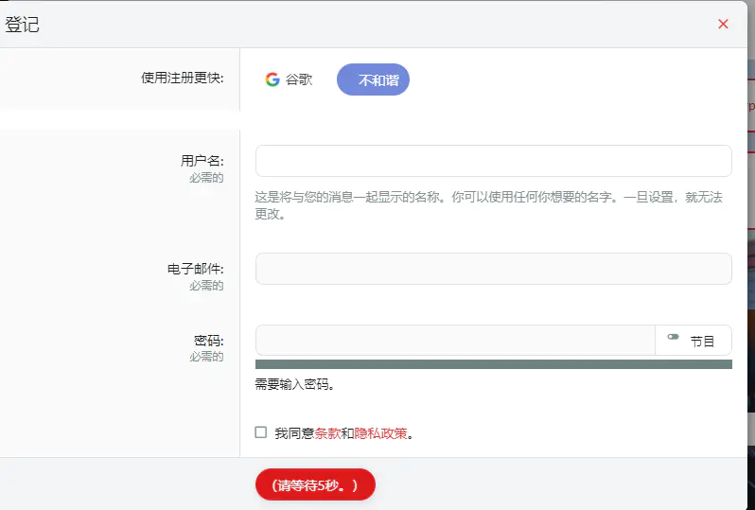
Task: Click the 电子邮件 field label
Action: coord(195,269)
